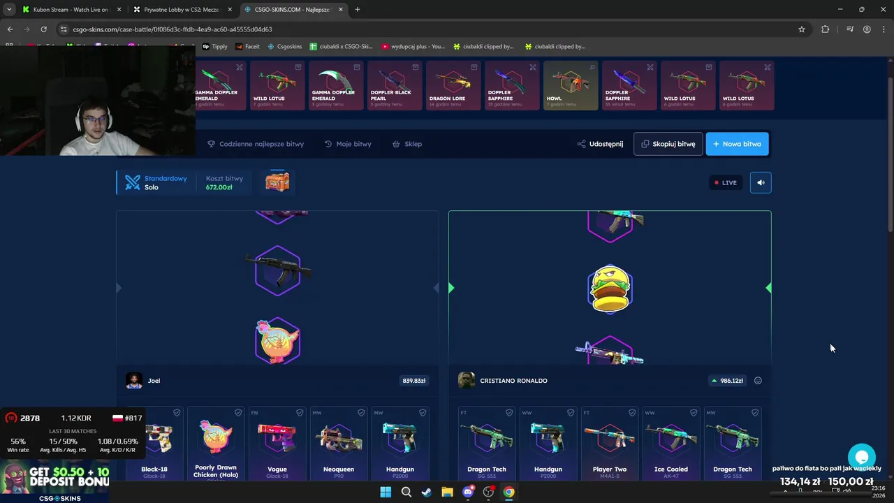The height and width of the screenshot is (503, 894).
Task: Click player name Joel
Action: pos(154,381)
